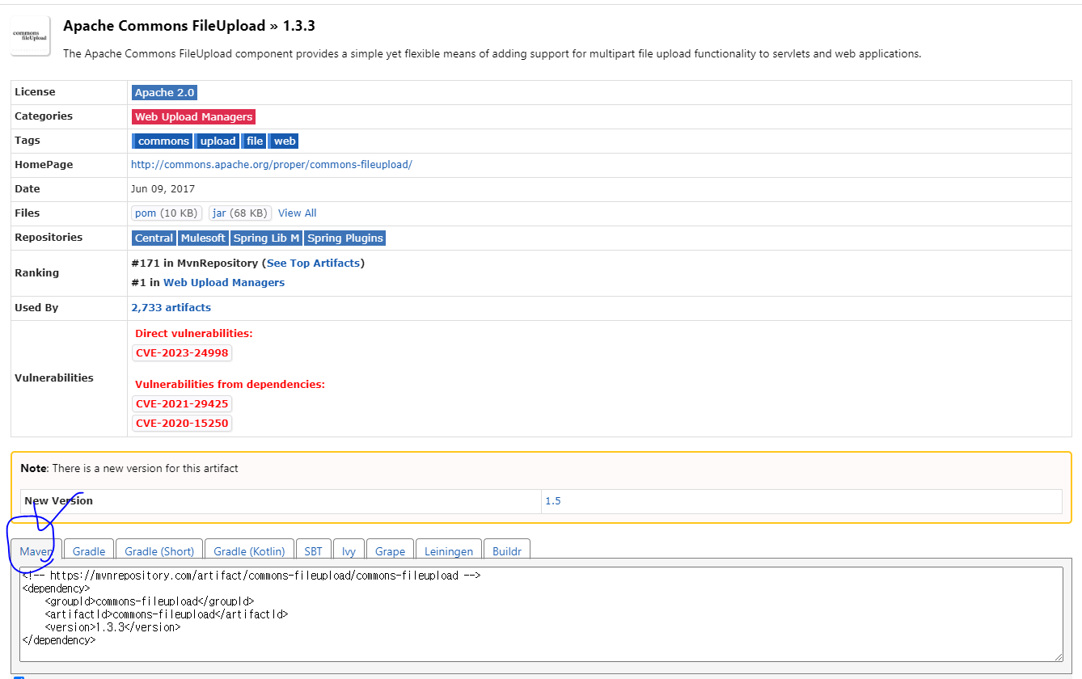Viewport: 1082px width, 679px height.
Task: Click the Vulnerabilities row label
Action: 54,377
